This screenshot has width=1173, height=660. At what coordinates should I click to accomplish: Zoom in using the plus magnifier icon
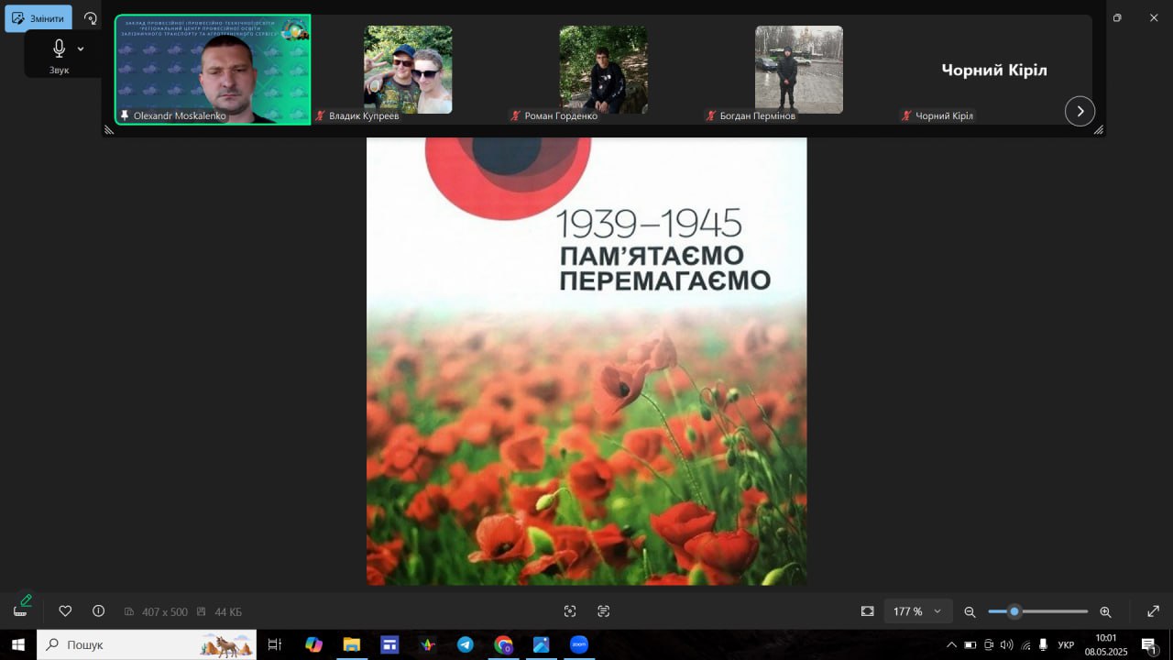coord(1105,611)
